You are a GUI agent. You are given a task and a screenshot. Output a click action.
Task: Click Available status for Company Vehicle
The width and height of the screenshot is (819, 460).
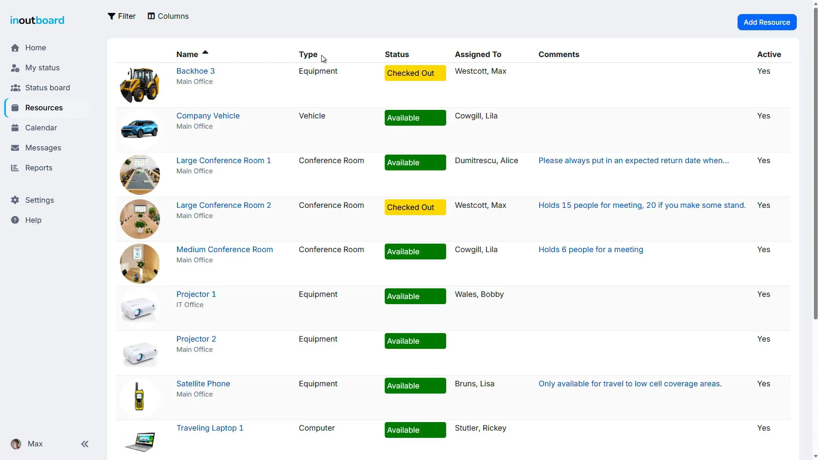click(x=415, y=118)
